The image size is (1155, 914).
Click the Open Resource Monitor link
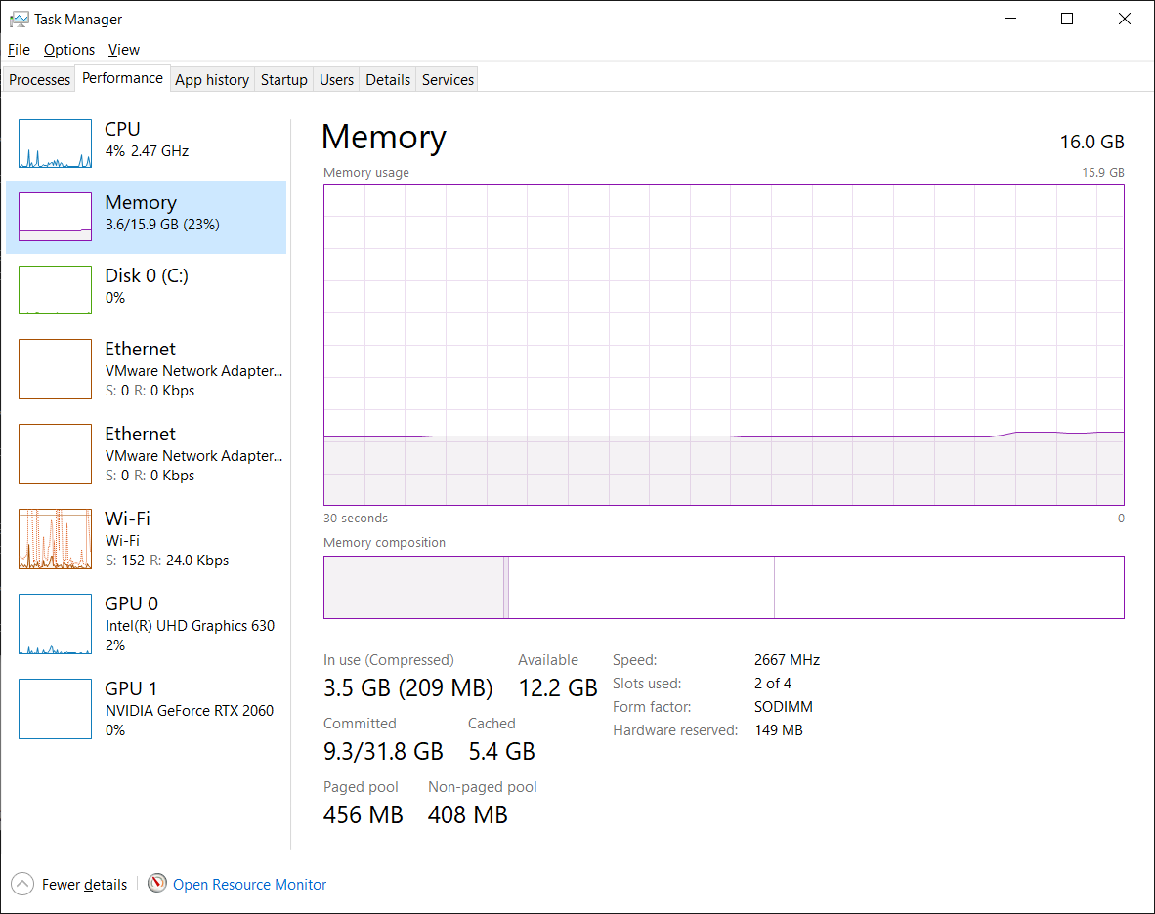tap(249, 884)
